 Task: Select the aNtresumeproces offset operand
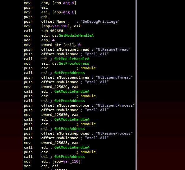(x=73, y=133)
